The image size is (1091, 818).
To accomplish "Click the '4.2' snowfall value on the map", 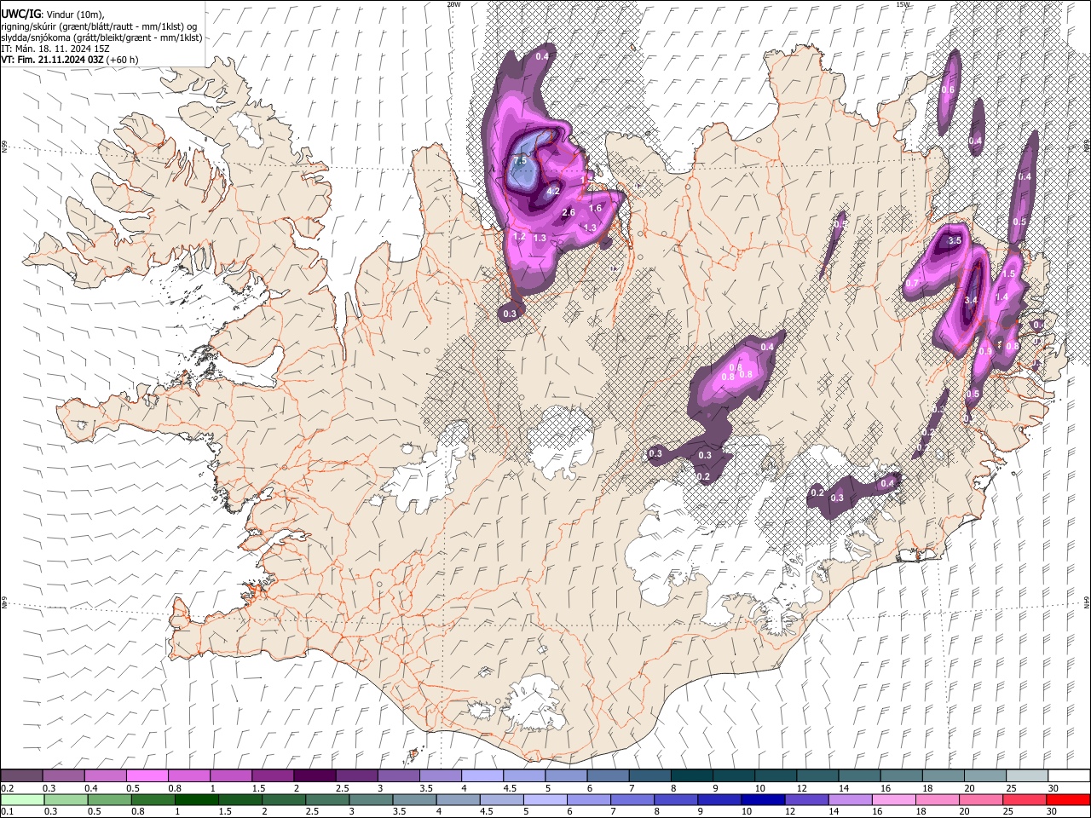I will 553,191.
